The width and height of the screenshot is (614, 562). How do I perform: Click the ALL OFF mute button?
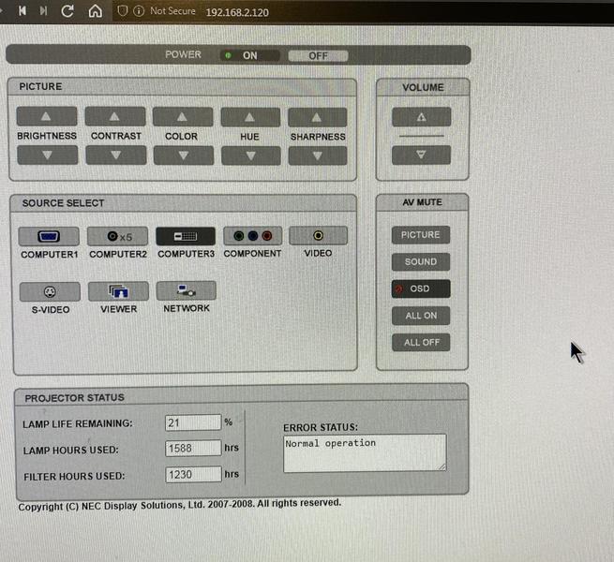click(421, 343)
